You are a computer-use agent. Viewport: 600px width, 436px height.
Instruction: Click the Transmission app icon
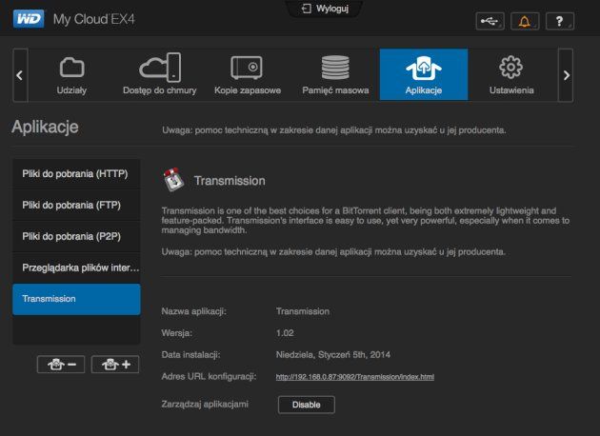tap(173, 179)
